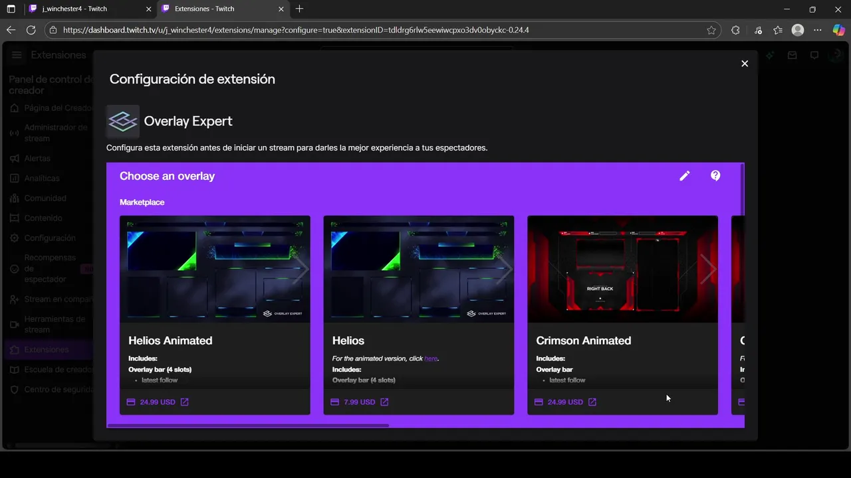The width and height of the screenshot is (851, 478).
Task: Open Página del Creador in sidebar
Action: coord(51,108)
